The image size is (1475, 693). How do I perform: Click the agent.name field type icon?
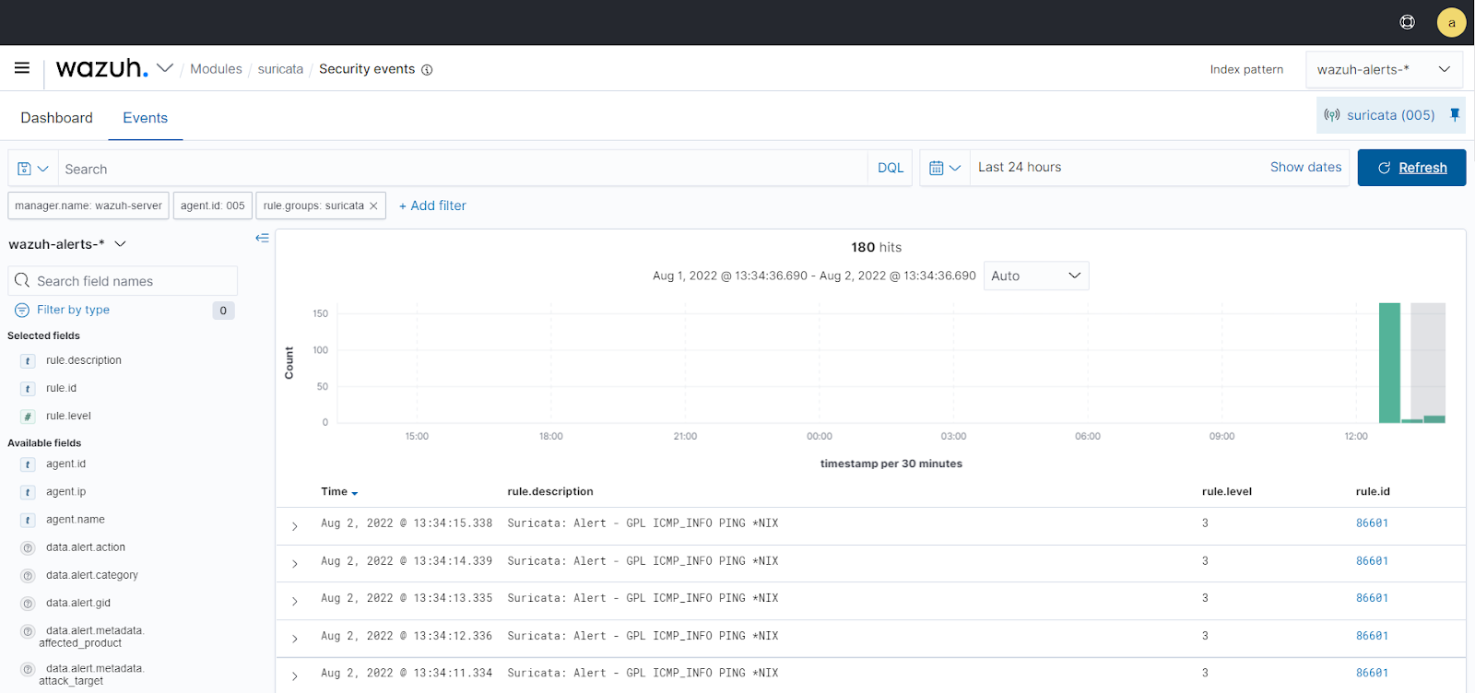click(x=28, y=520)
